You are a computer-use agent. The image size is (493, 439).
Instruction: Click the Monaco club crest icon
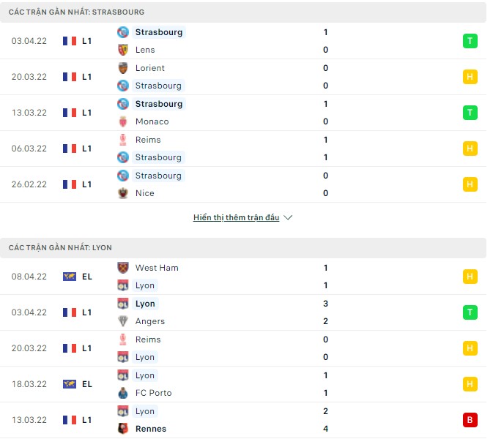[123, 121]
